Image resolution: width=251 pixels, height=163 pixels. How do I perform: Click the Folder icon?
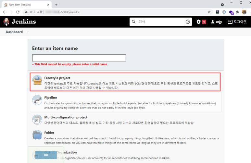(37, 135)
